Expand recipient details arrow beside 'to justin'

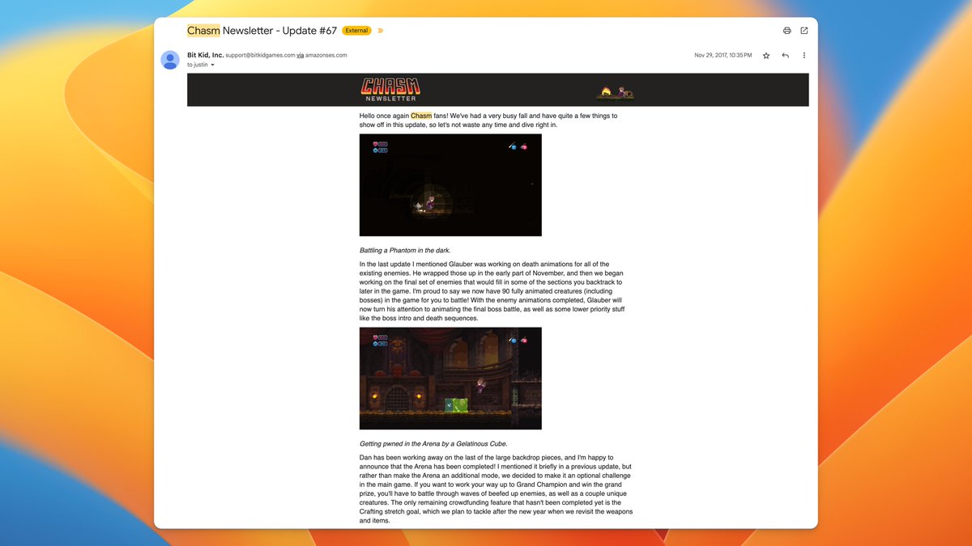pos(213,65)
